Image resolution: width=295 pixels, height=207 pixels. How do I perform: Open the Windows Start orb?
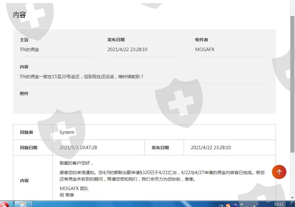click(x=5, y=205)
